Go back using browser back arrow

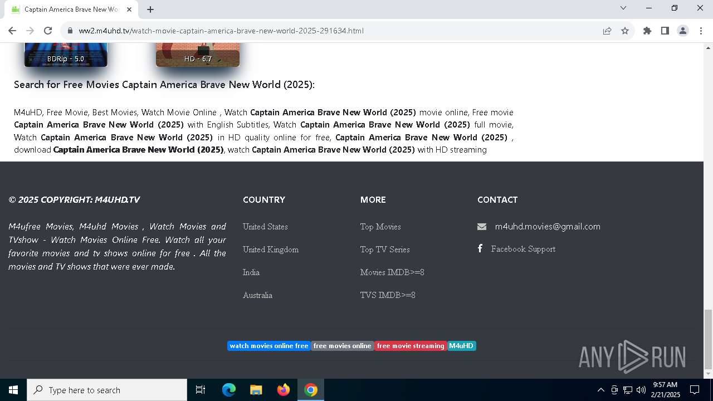point(12,31)
